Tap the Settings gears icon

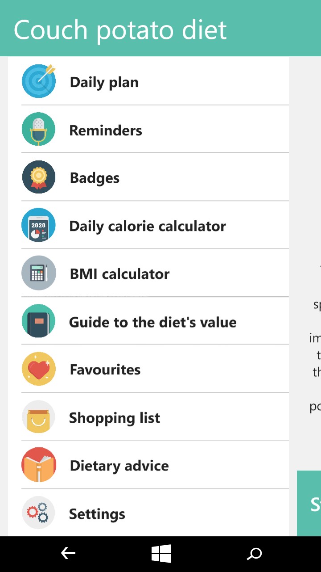coord(39,513)
